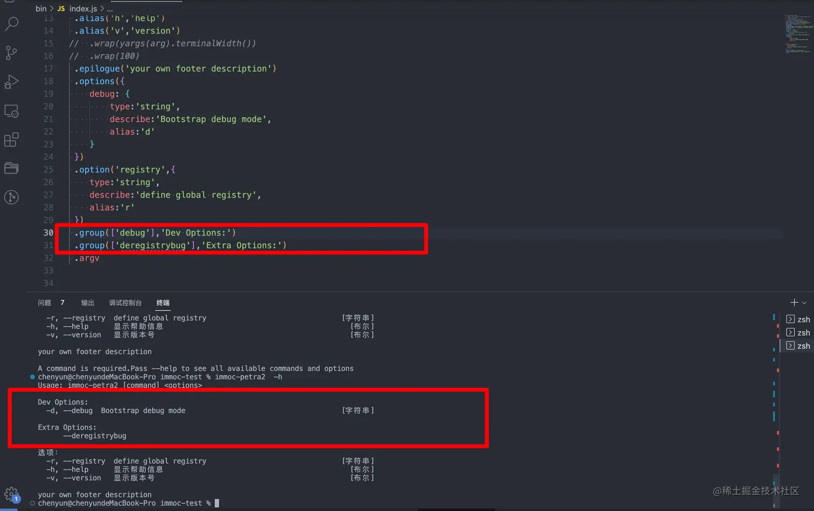This screenshot has width=814, height=511.
Task: Click line number 30 in the gutter
Action: [x=48, y=232]
